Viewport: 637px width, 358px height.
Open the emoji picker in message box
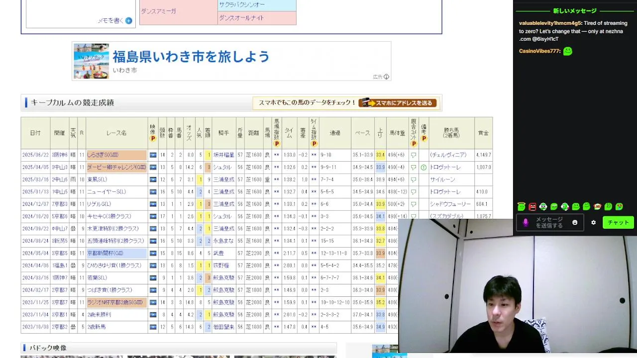point(575,222)
